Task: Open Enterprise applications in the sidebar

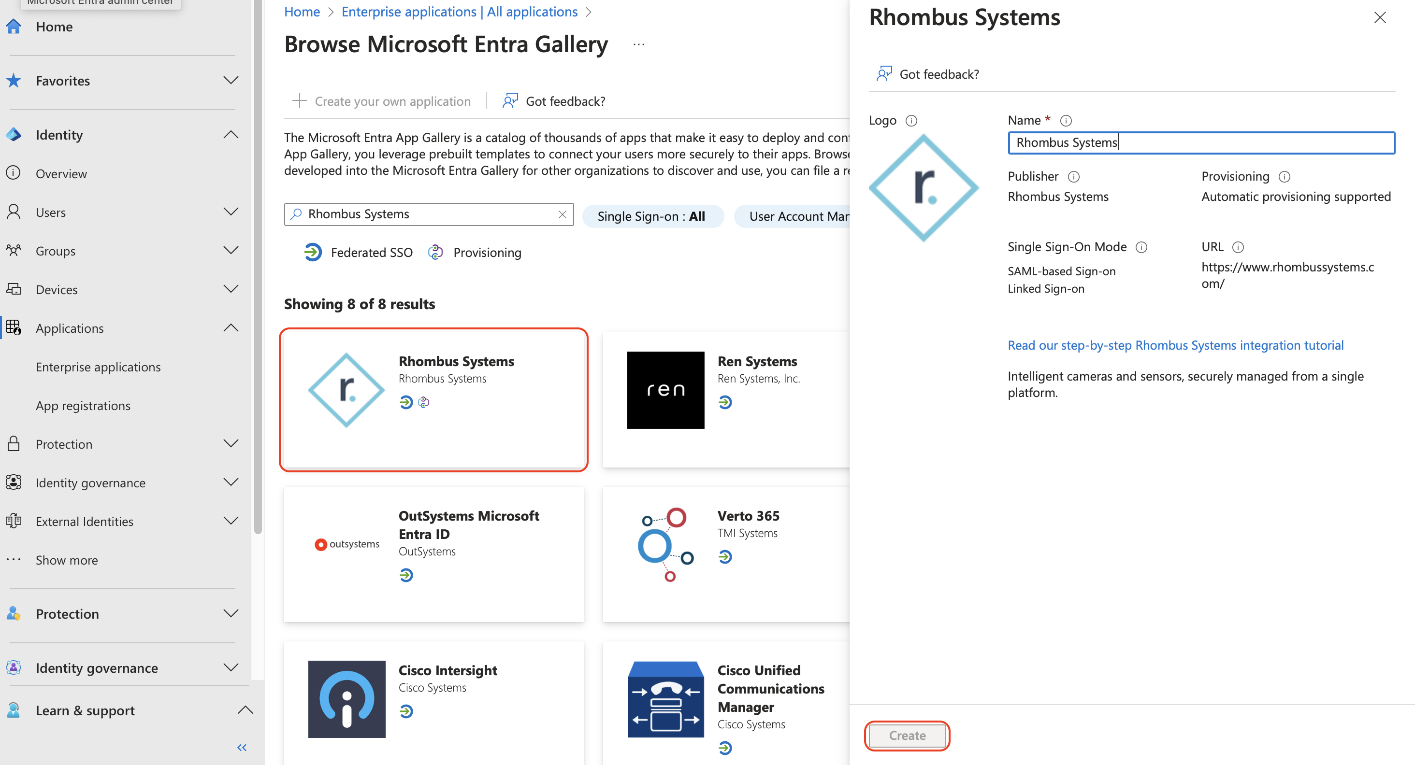Action: (98, 367)
